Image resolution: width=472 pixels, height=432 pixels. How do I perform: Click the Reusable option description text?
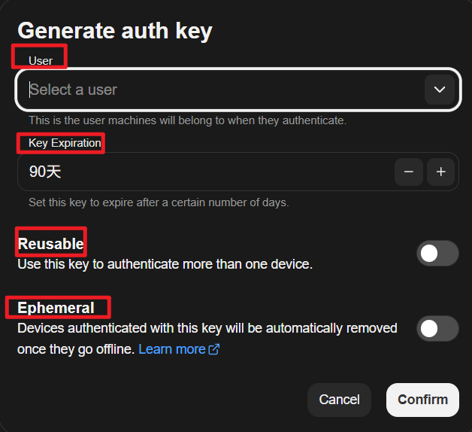pyautogui.click(x=165, y=264)
